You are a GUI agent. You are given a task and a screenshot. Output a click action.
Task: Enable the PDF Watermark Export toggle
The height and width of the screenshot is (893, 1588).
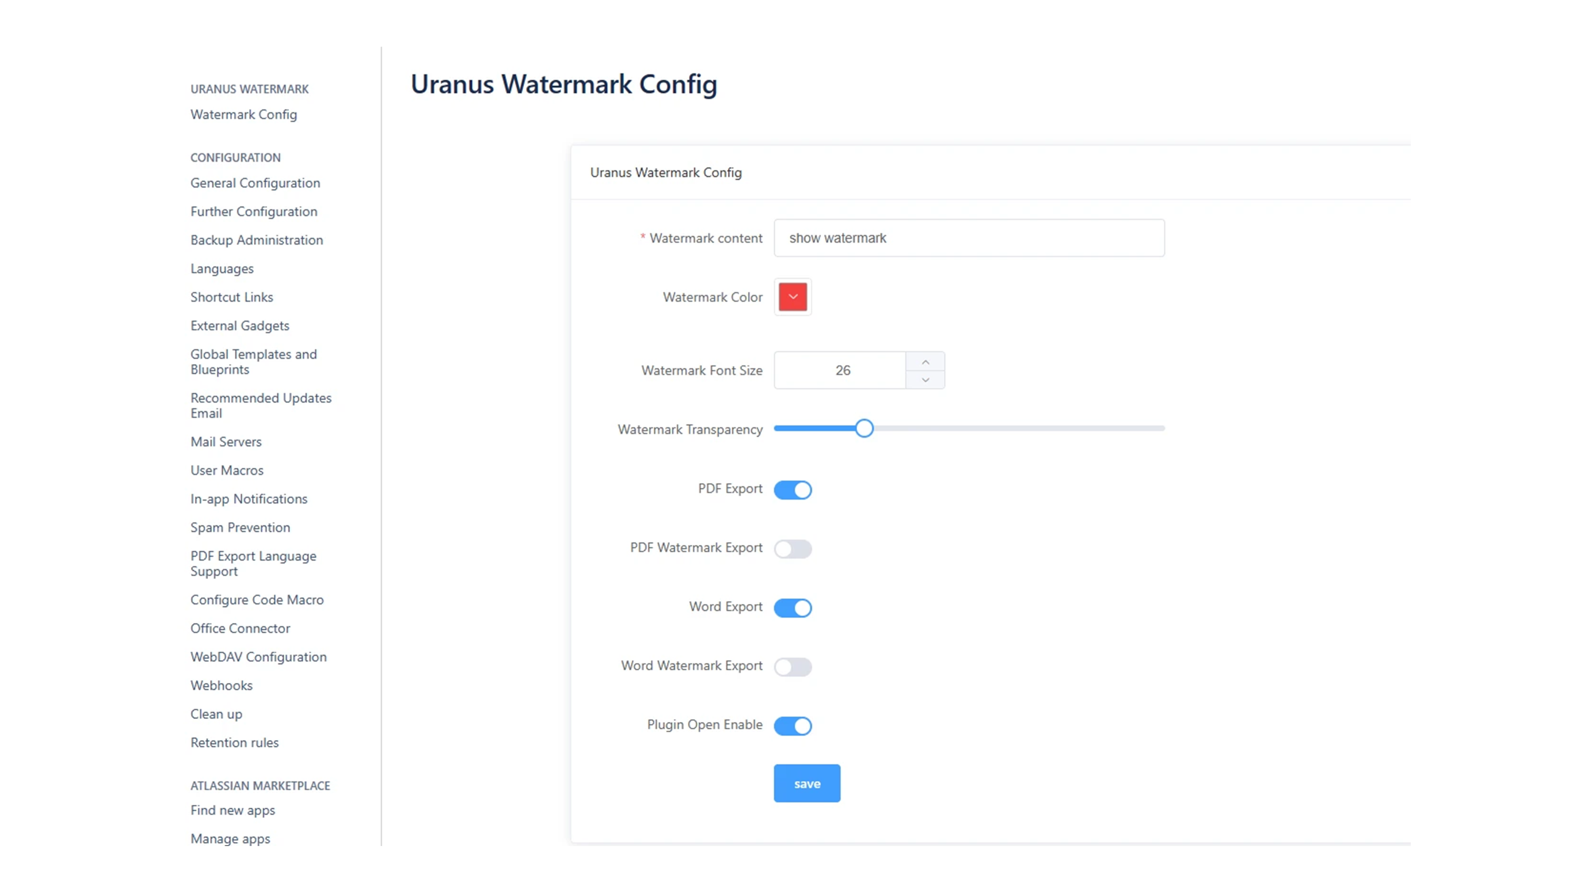793,547
